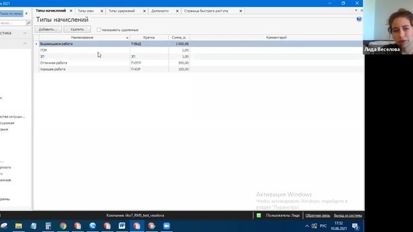Switch to 'Страница быстрого доступа' tab

coord(206,11)
